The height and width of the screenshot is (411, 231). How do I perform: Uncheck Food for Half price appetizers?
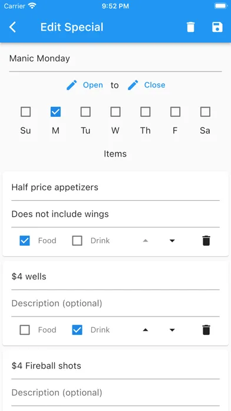click(x=25, y=240)
